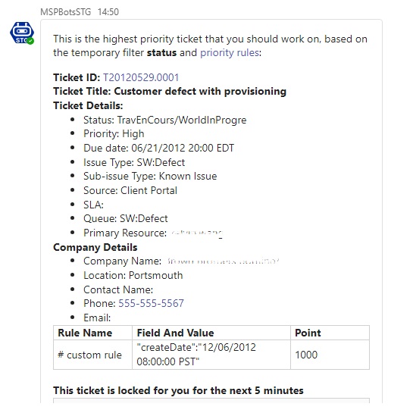Click the 1000 point value cell
Image resolution: width=413 pixels, height=413 pixels.
coord(330,355)
